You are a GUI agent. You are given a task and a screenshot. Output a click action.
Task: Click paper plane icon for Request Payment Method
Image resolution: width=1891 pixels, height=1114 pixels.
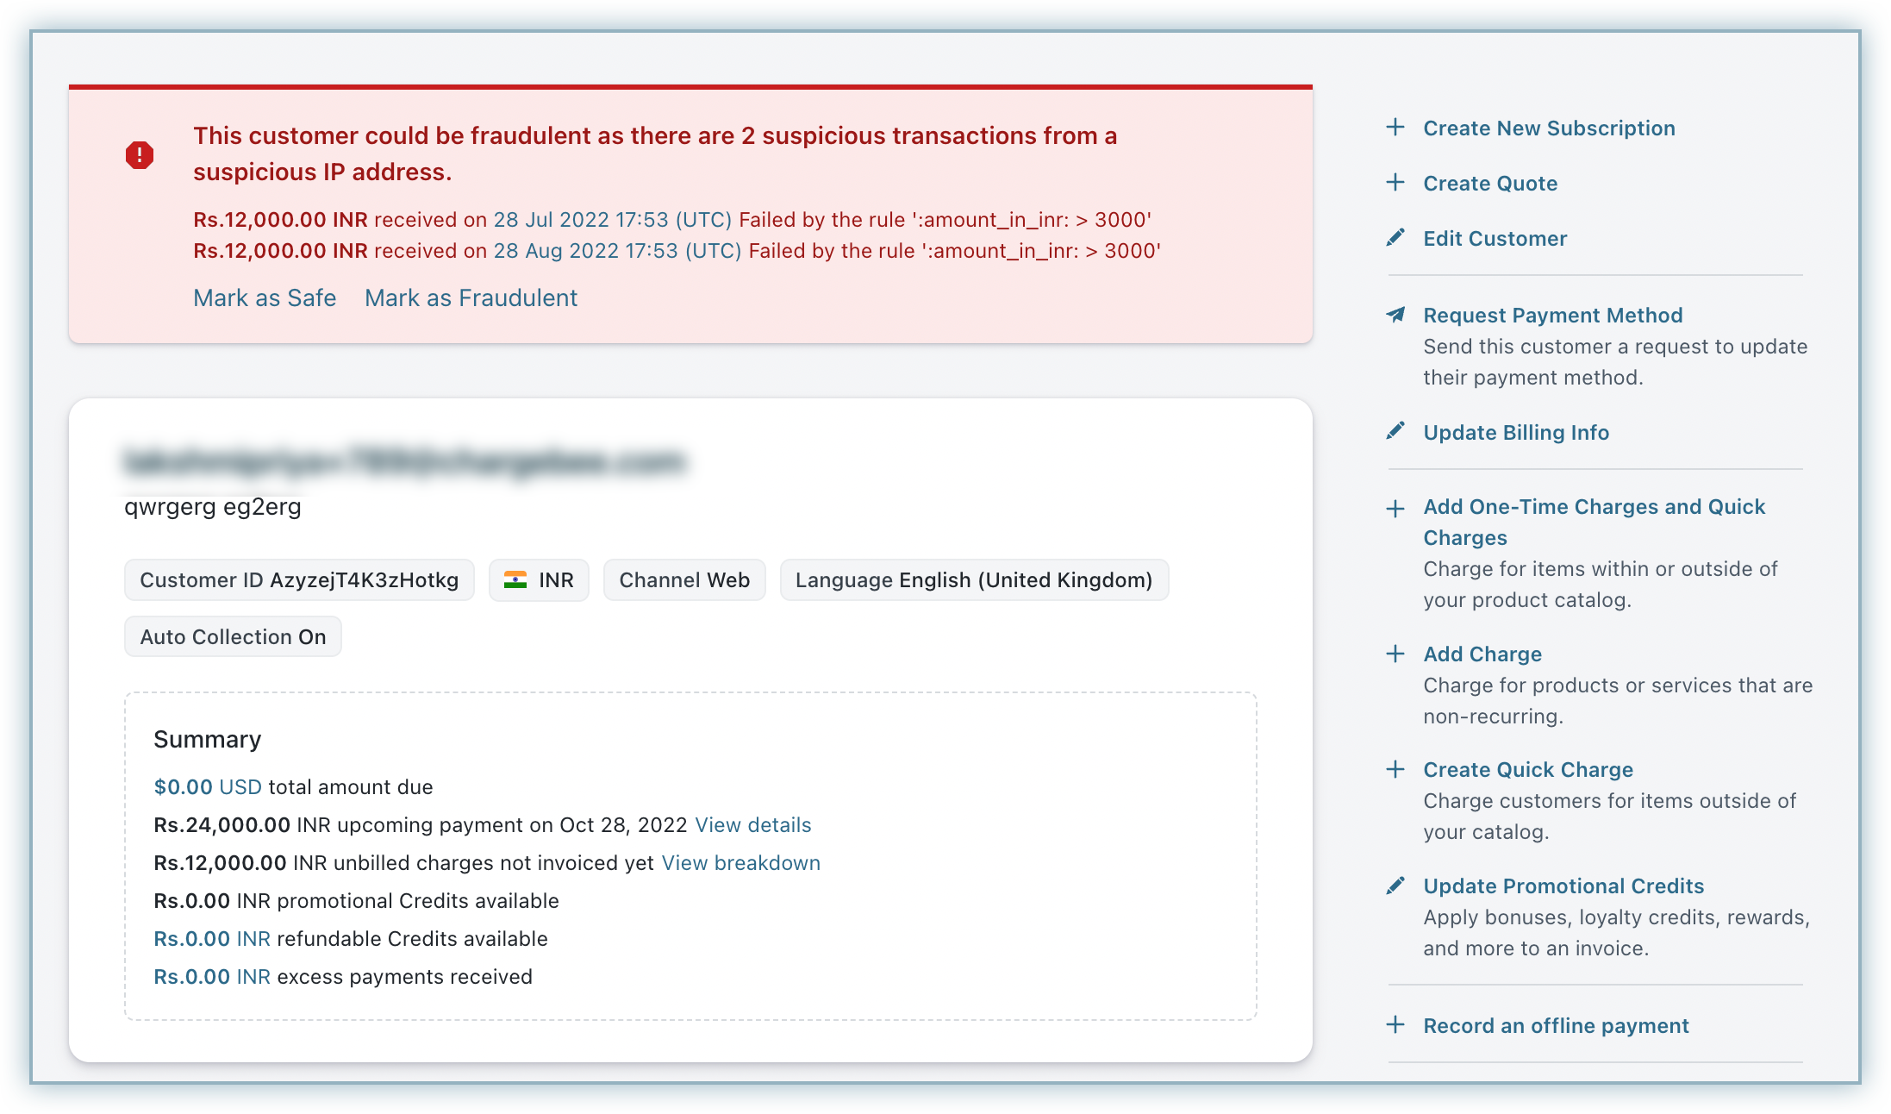pyautogui.click(x=1395, y=315)
